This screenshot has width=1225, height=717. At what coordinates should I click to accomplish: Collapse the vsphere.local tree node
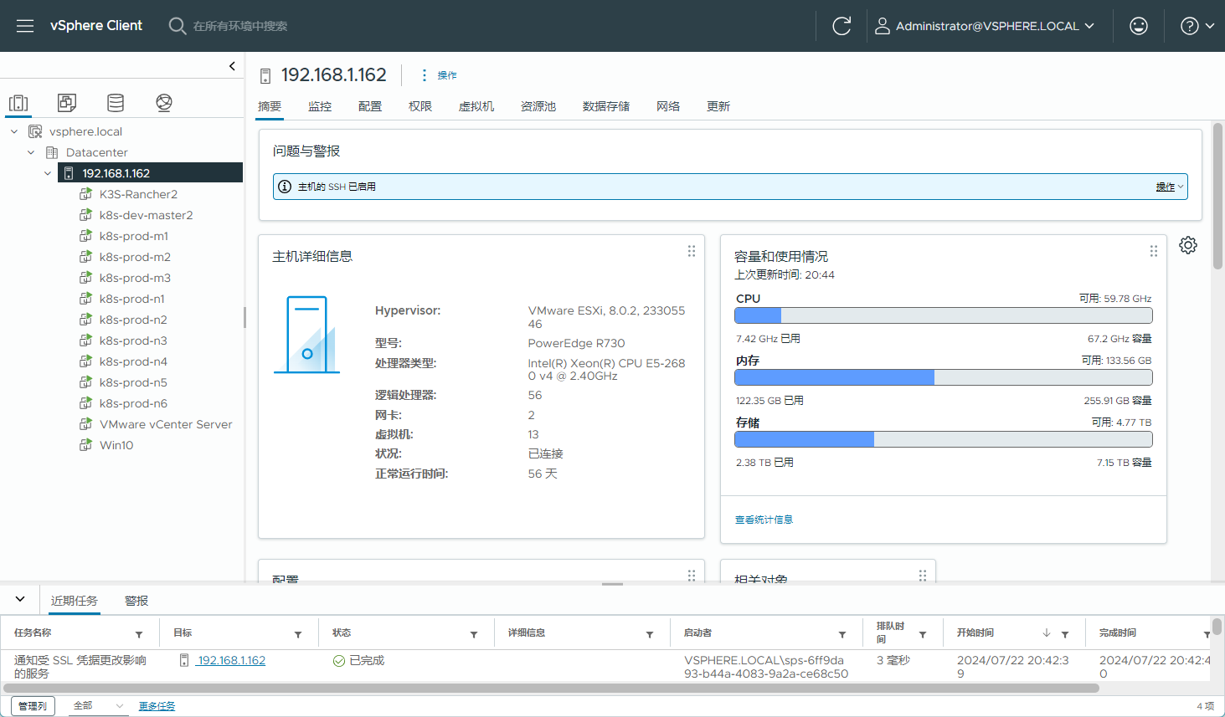point(14,131)
